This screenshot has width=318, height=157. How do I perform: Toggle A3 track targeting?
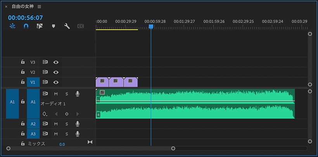point(33,134)
